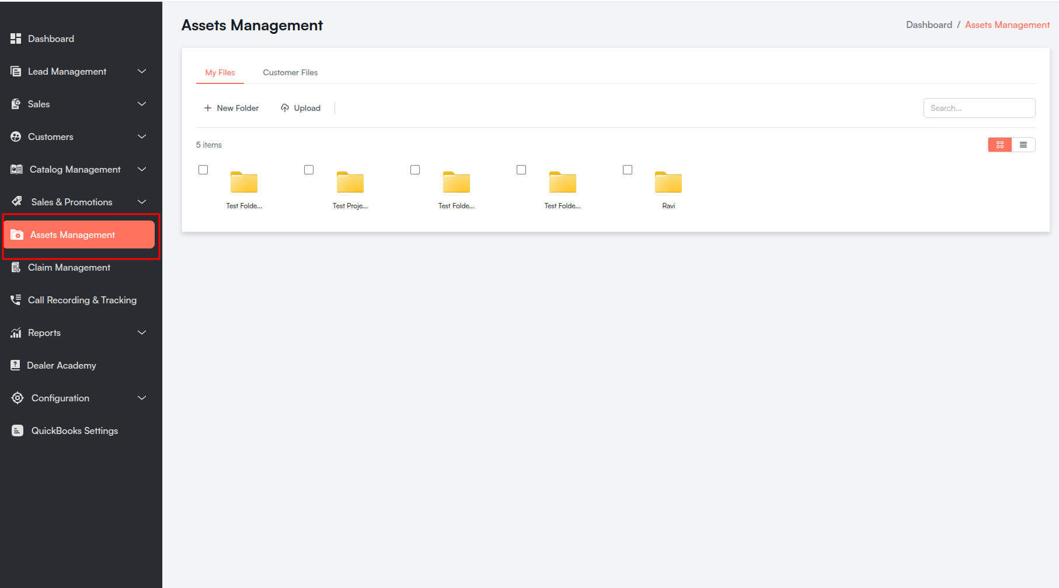This screenshot has width=1059, height=588.
Task: Expand the Catalog Management chevron
Action: pyautogui.click(x=142, y=169)
